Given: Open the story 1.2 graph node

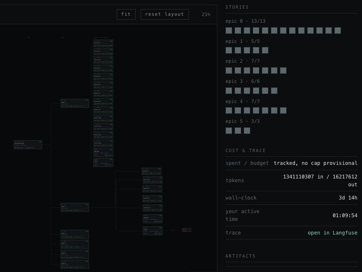Looking at the screenshot, I should tap(153, 180).
